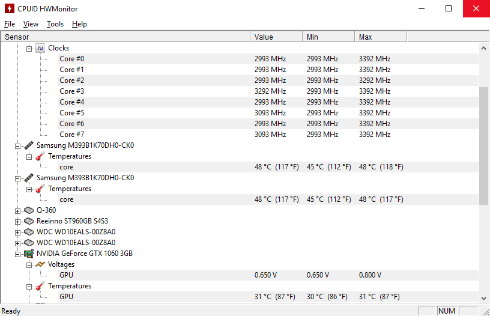Click the CPUID HWMonitor title bar logo
The height and width of the screenshot is (316, 490).
pyautogui.click(x=10, y=8)
